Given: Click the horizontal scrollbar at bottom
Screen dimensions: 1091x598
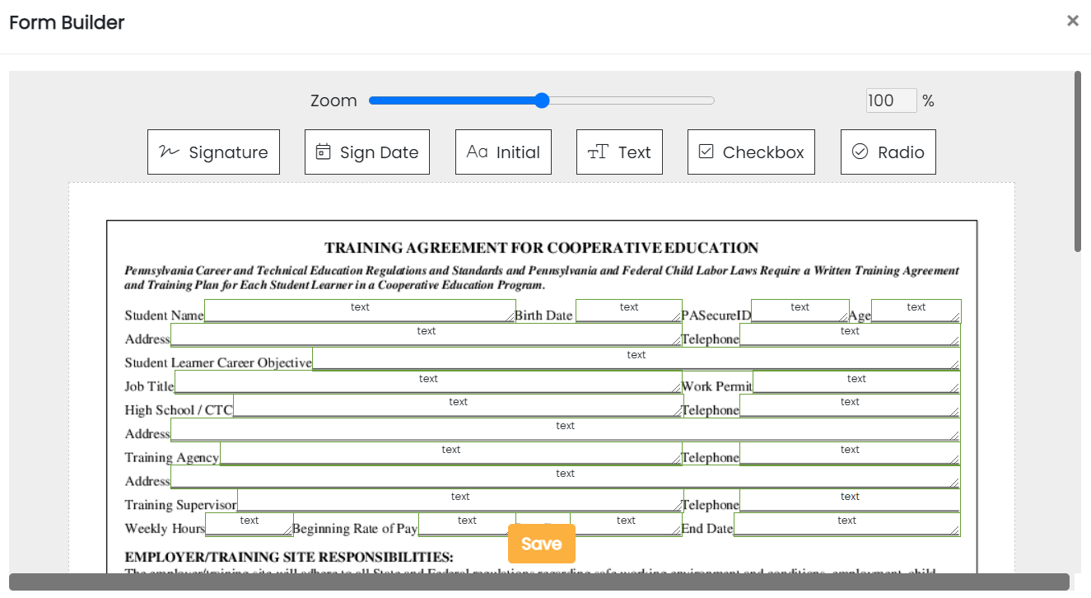Looking at the screenshot, I should pos(539,582).
